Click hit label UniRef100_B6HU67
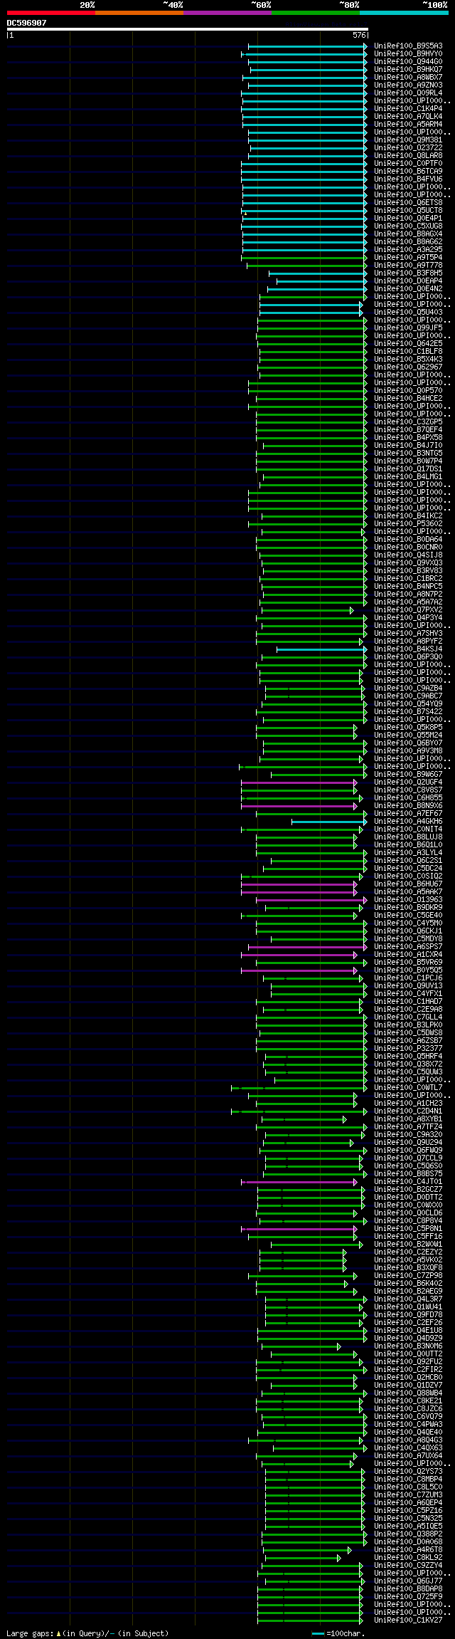The width and height of the screenshot is (455, 1639). tap(408, 884)
